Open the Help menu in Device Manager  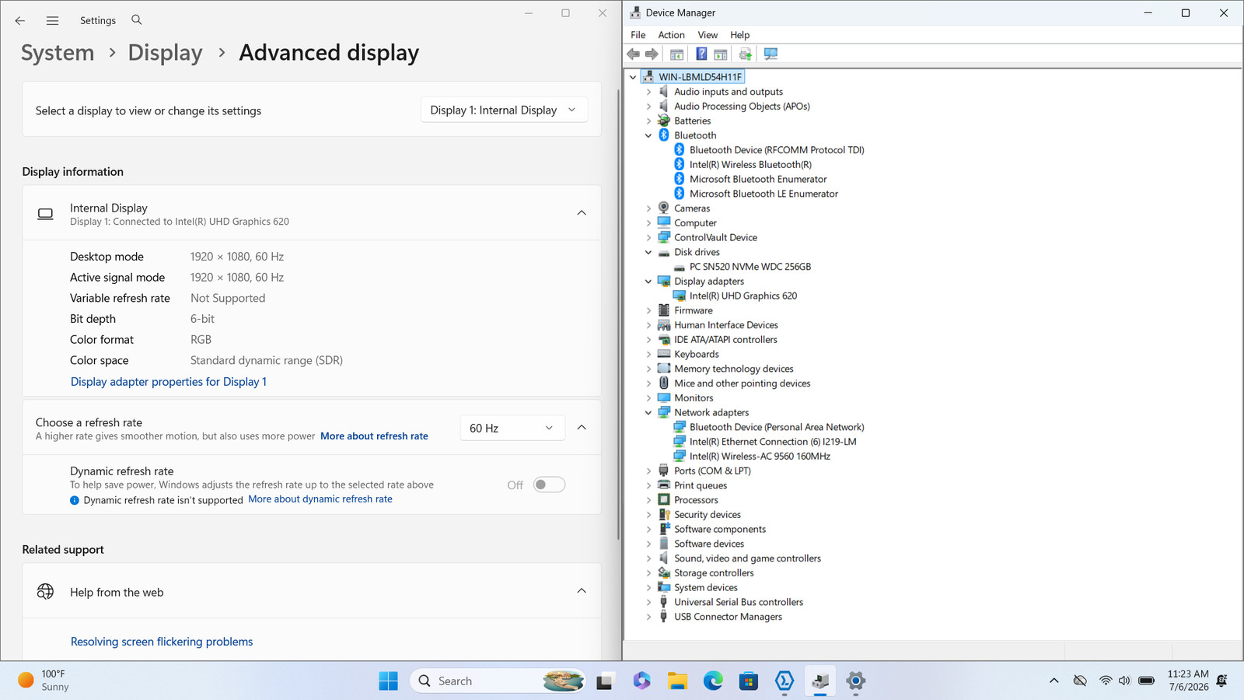[x=739, y=35]
